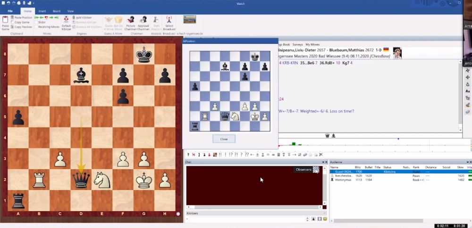Tick the Copy Game checkbox
472x228 pixels.
pyautogui.click(x=12, y=22)
